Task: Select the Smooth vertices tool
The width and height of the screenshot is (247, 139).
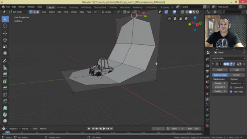Action: click(x=5, y=121)
